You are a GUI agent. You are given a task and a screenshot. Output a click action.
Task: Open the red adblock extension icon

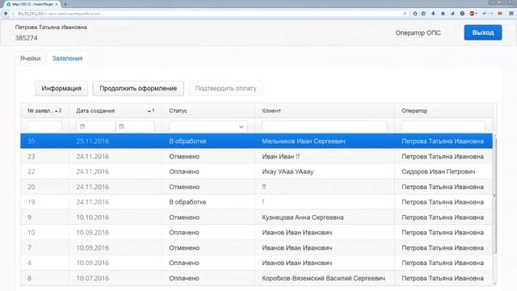click(x=472, y=14)
